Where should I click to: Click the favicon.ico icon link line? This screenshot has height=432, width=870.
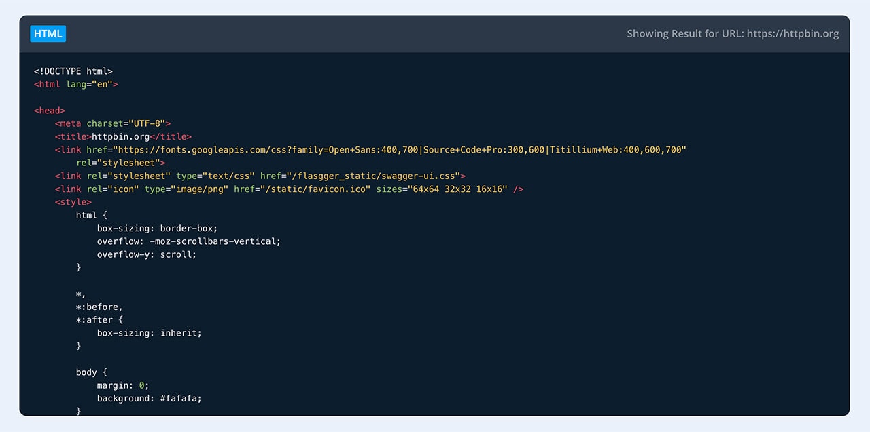pos(290,189)
